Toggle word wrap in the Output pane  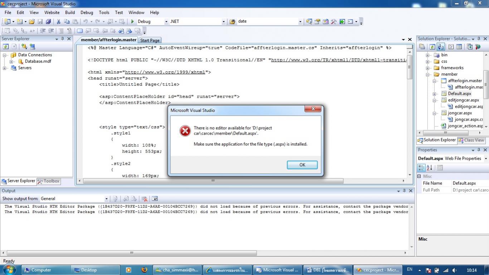pyautogui.click(x=155, y=199)
